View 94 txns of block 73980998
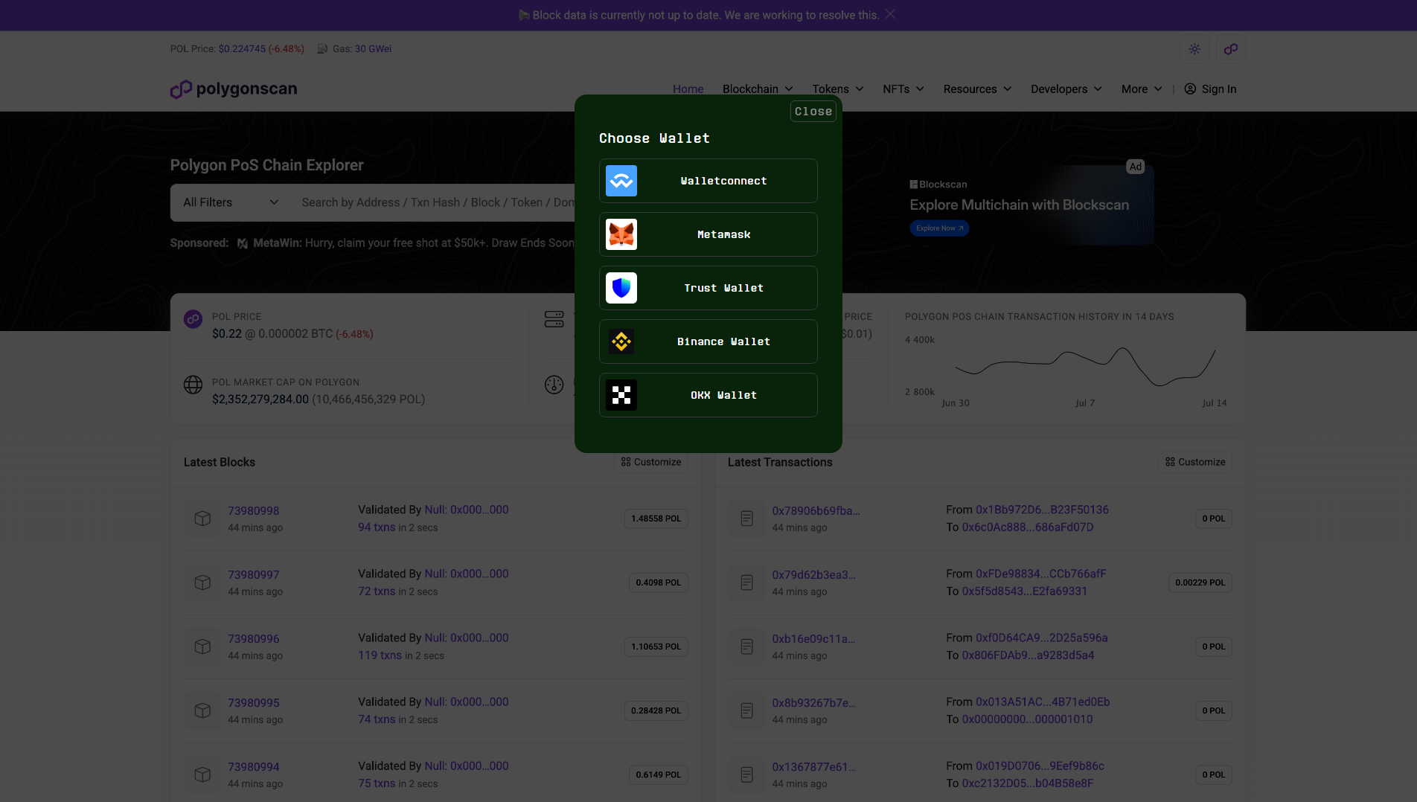 (377, 527)
